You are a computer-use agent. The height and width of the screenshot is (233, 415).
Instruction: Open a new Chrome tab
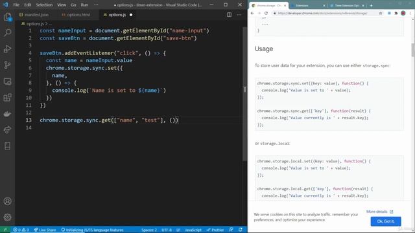point(372,5)
